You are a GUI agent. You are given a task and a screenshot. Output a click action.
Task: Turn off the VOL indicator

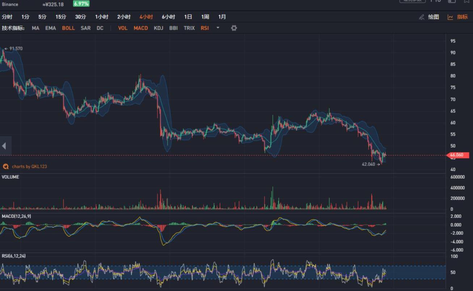[123, 28]
